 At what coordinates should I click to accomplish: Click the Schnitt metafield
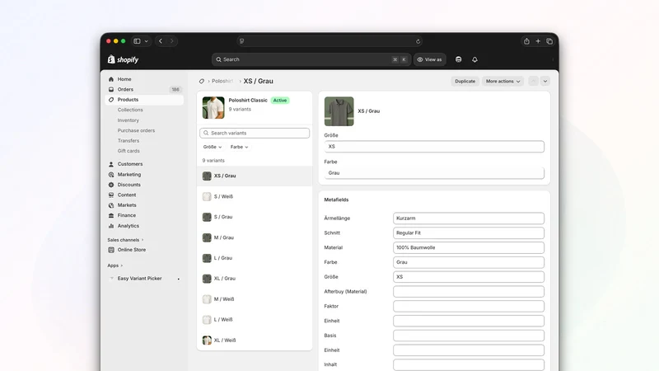pyautogui.click(x=469, y=233)
